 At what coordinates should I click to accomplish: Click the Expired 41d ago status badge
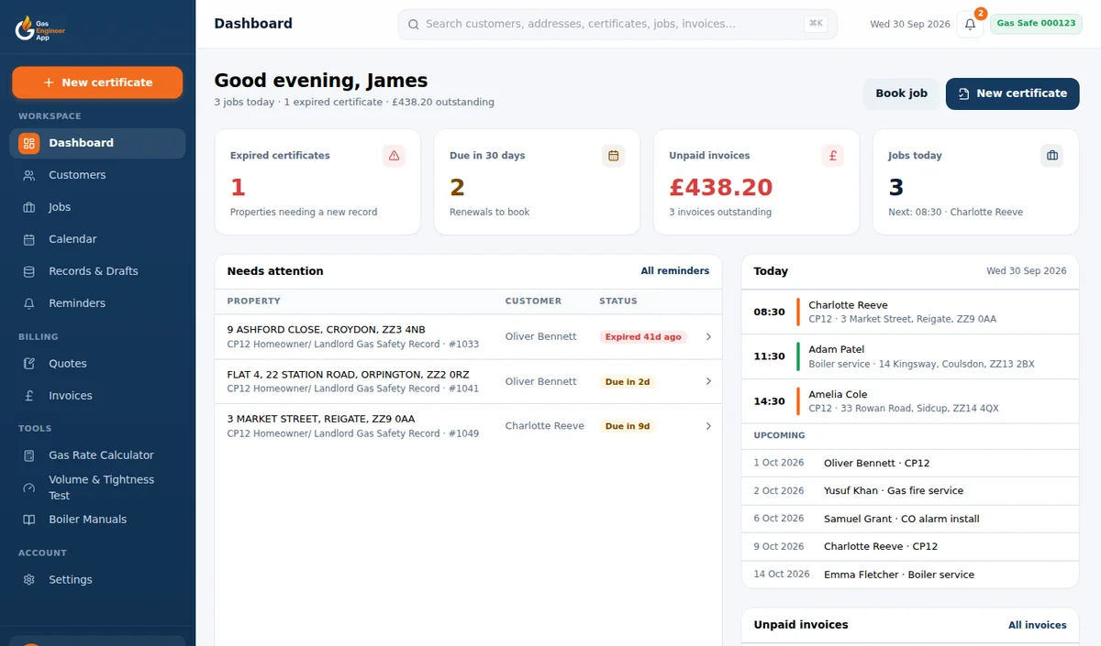643,337
